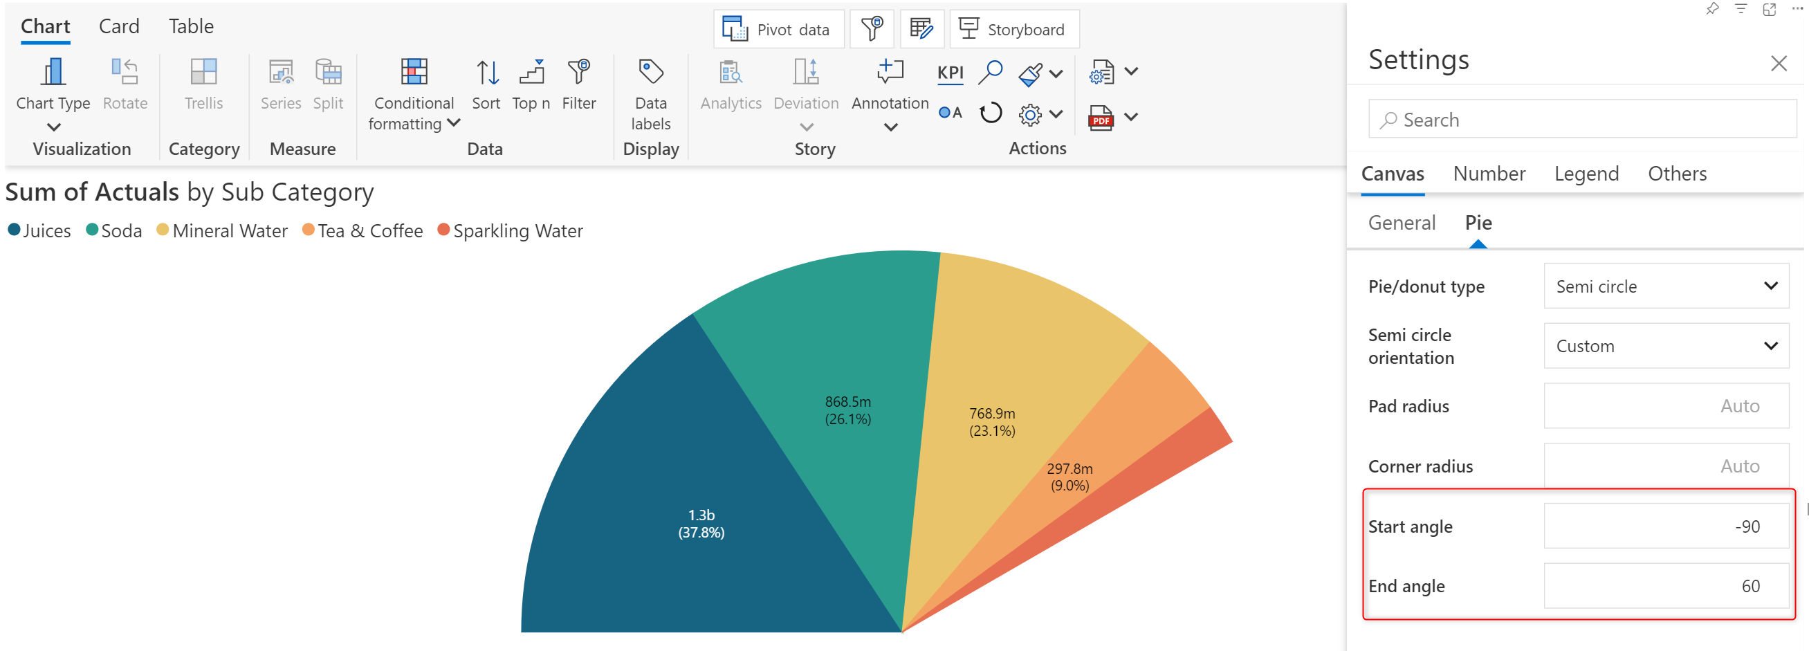Click the Storyboard button
Image resolution: width=1809 pixels, height=651 pixels.
1013,30
